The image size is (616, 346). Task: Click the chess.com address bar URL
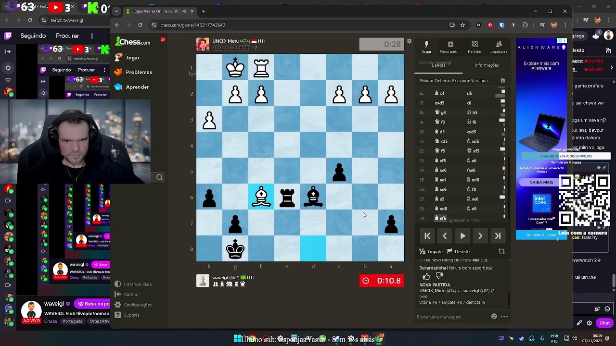tap(193, 25)
